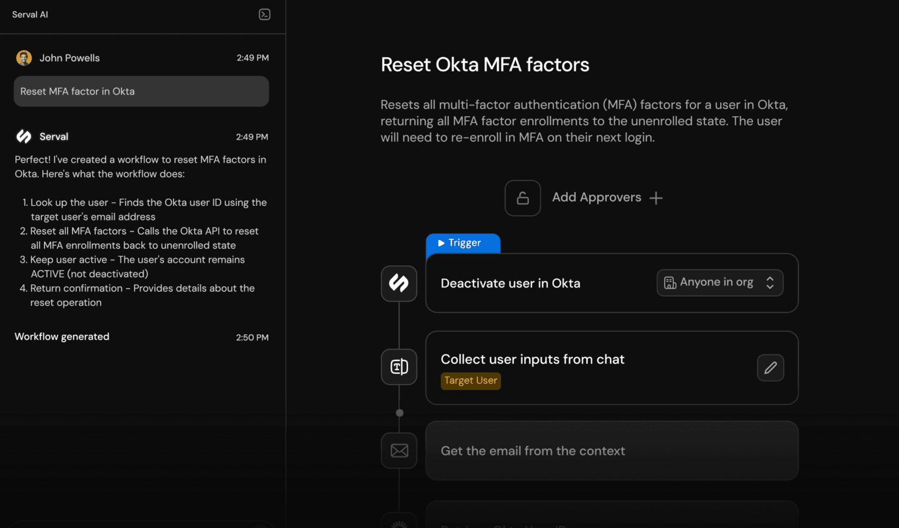Open the Deactivate user in Okta trigger card
This screenshot has height=528, width=899.
(x=612, y=283)
